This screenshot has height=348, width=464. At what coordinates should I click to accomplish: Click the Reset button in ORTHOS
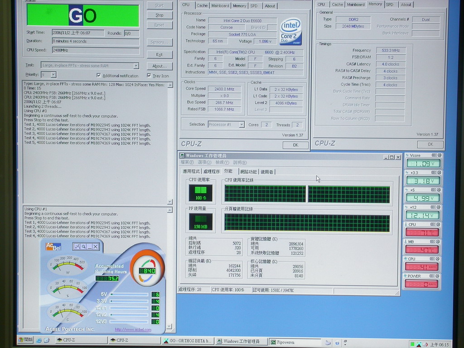coord(160,25)
